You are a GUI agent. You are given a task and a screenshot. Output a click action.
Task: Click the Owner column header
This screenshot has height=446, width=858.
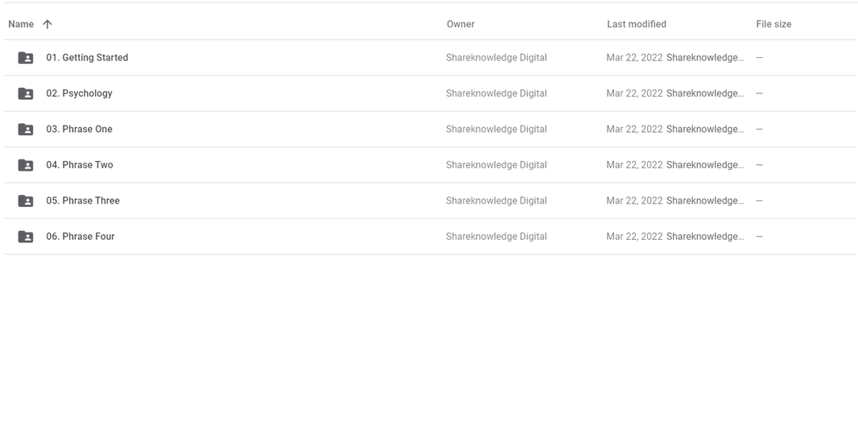[x=460, y=24]
